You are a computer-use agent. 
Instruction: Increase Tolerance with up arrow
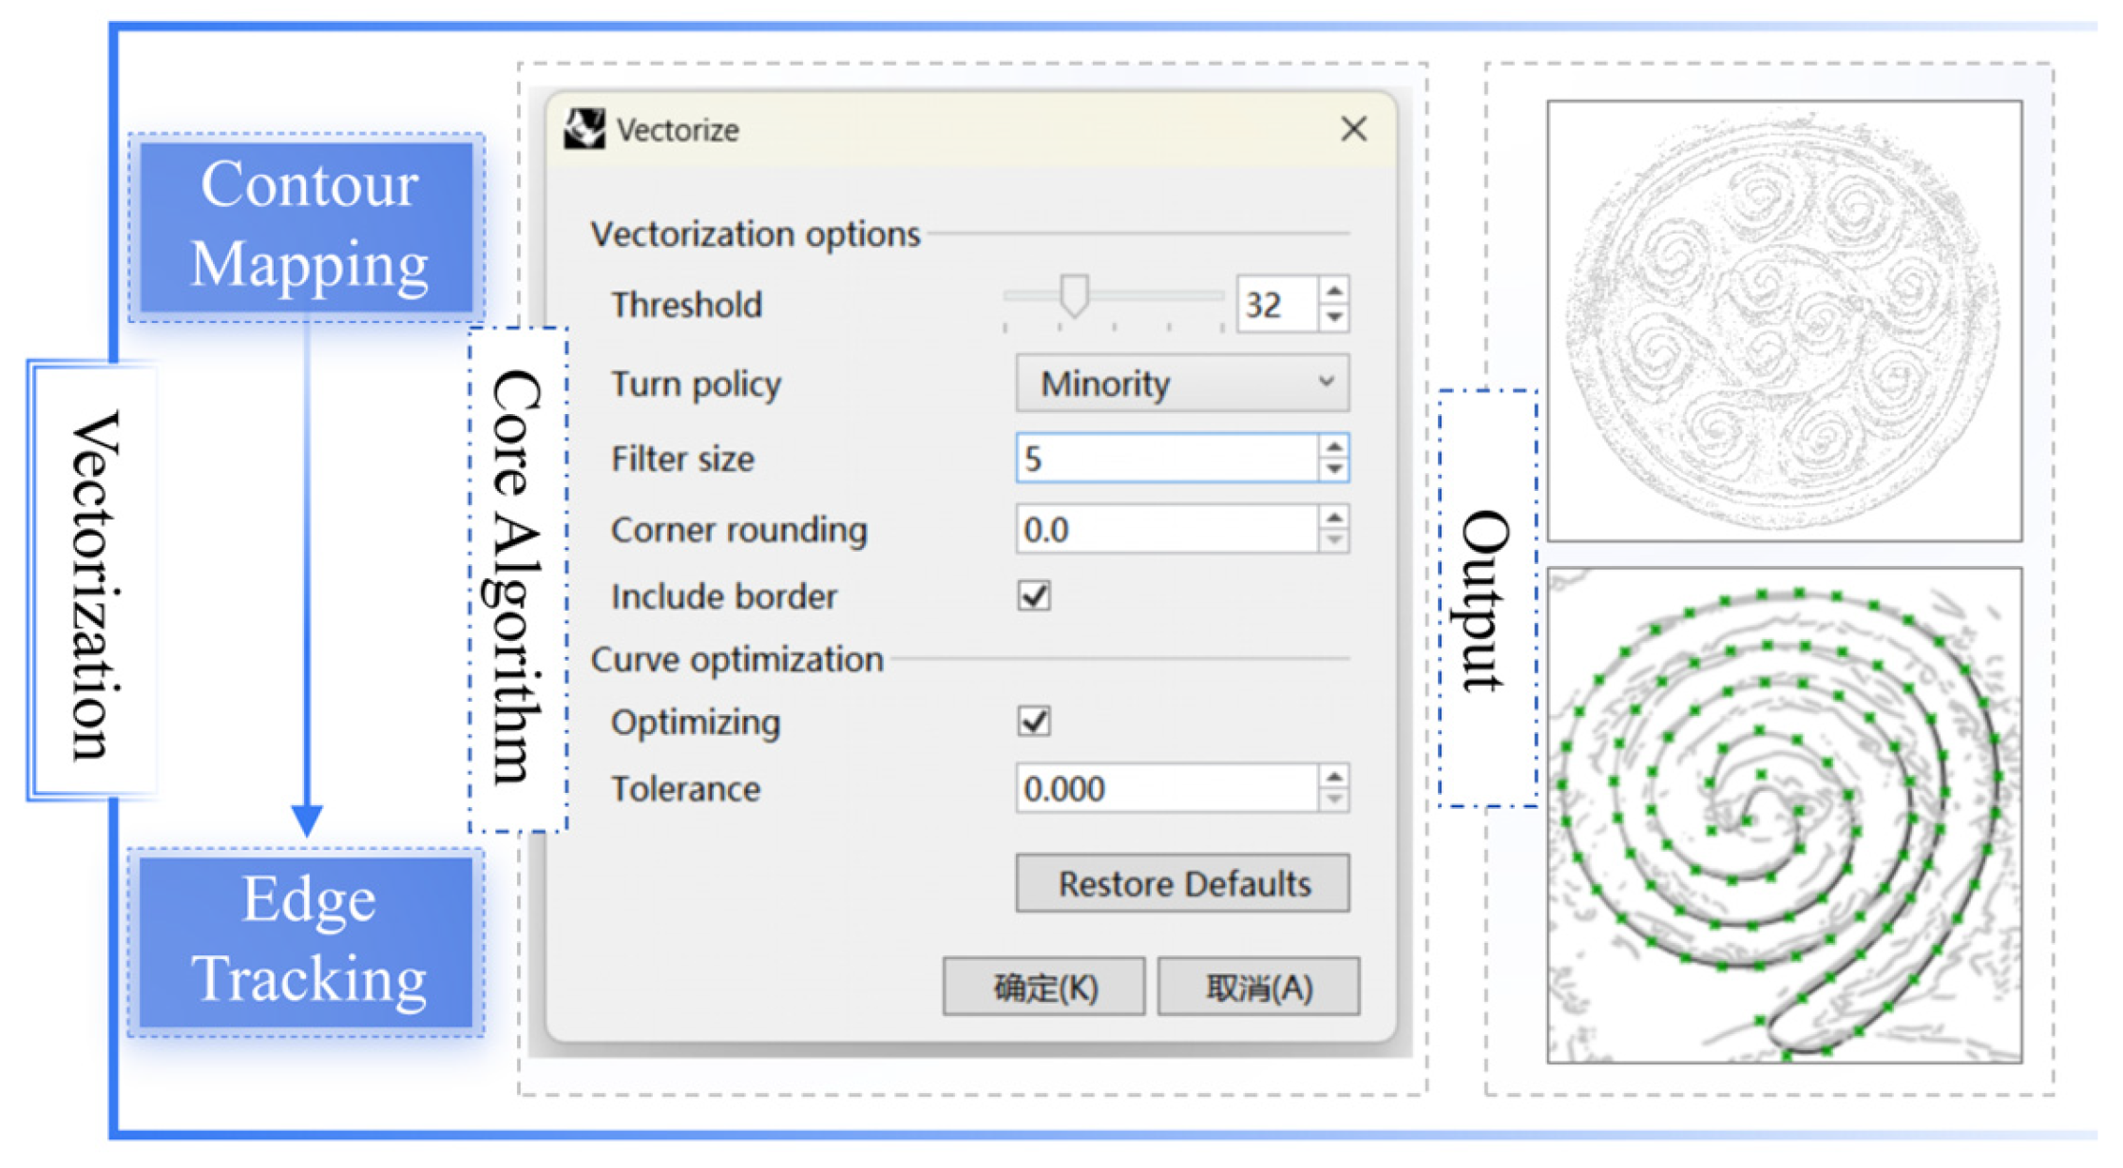point(1334,777)
